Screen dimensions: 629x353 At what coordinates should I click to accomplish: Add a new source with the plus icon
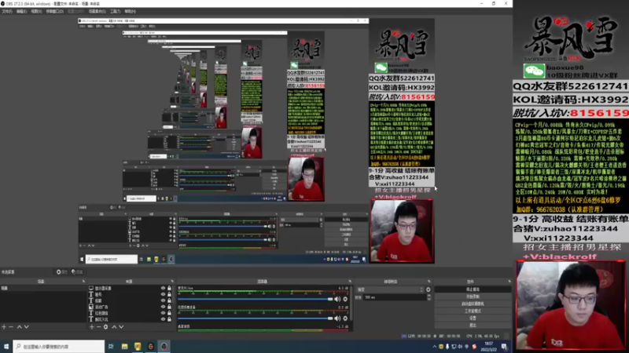click(91, 327)
